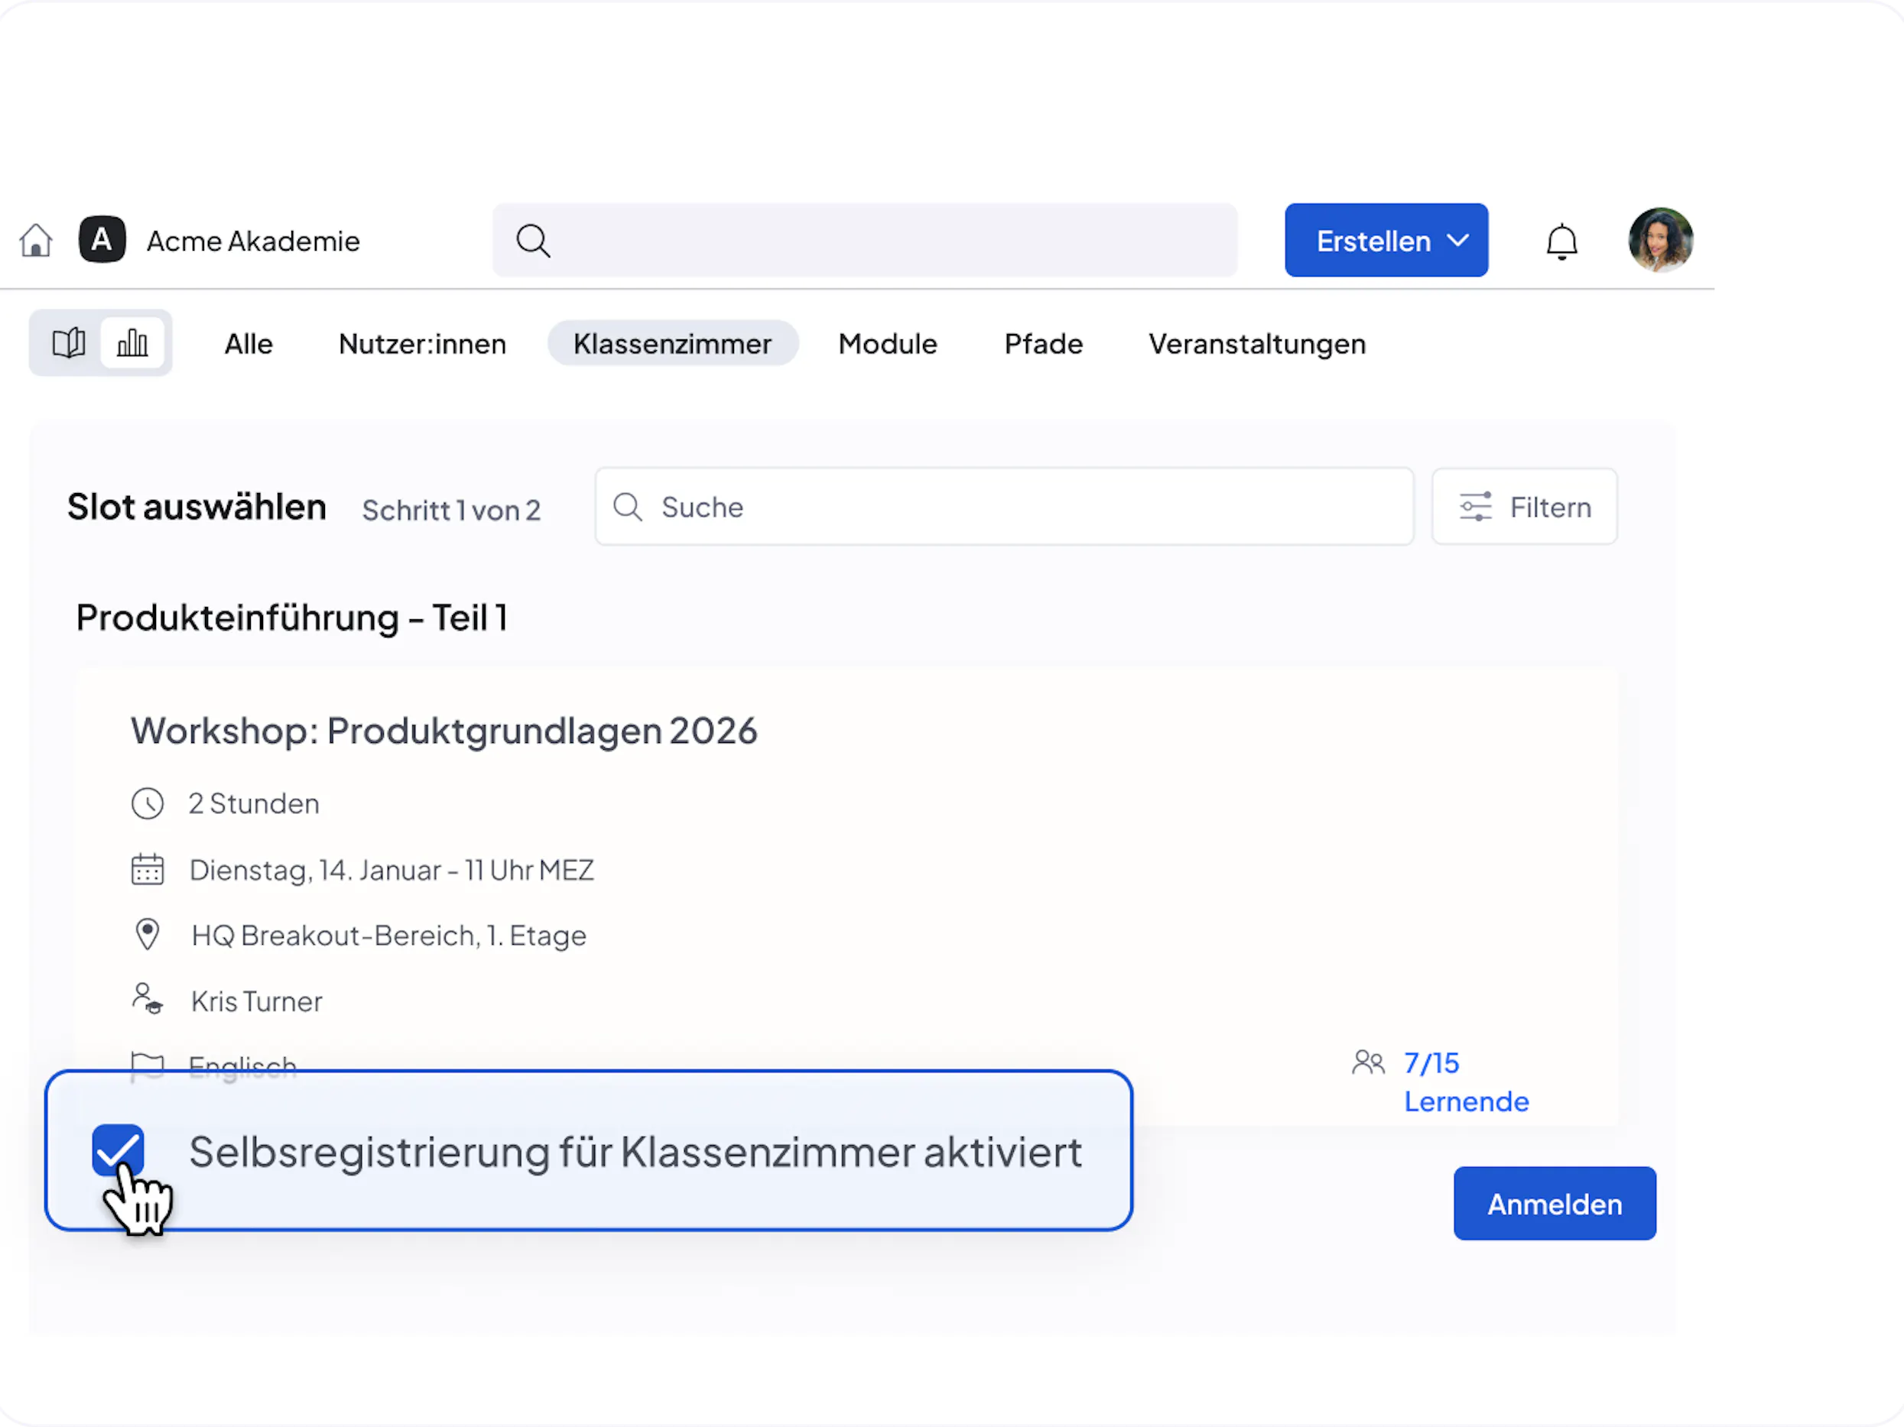This screenshot has height=1427, width=1904.
Task: Click the Anmelden button
Action: point(1555,1203)
